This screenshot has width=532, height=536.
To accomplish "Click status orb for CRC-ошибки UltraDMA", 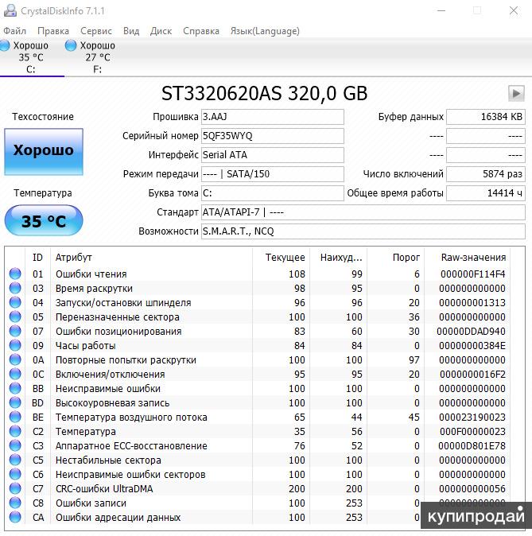I will 15,489.
